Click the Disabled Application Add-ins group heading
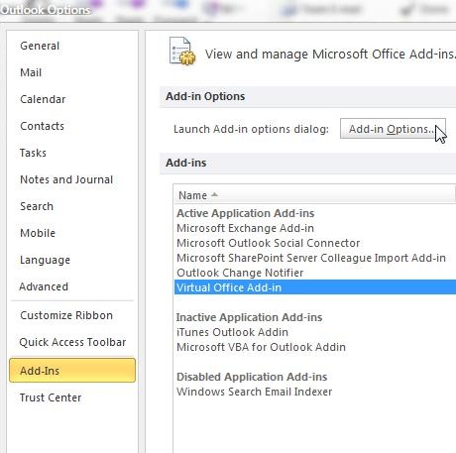Screen dimensions: 456x453 pos(252,377)
